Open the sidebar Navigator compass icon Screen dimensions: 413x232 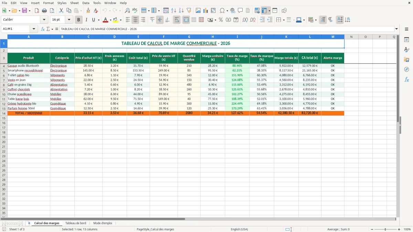(406, 69)
